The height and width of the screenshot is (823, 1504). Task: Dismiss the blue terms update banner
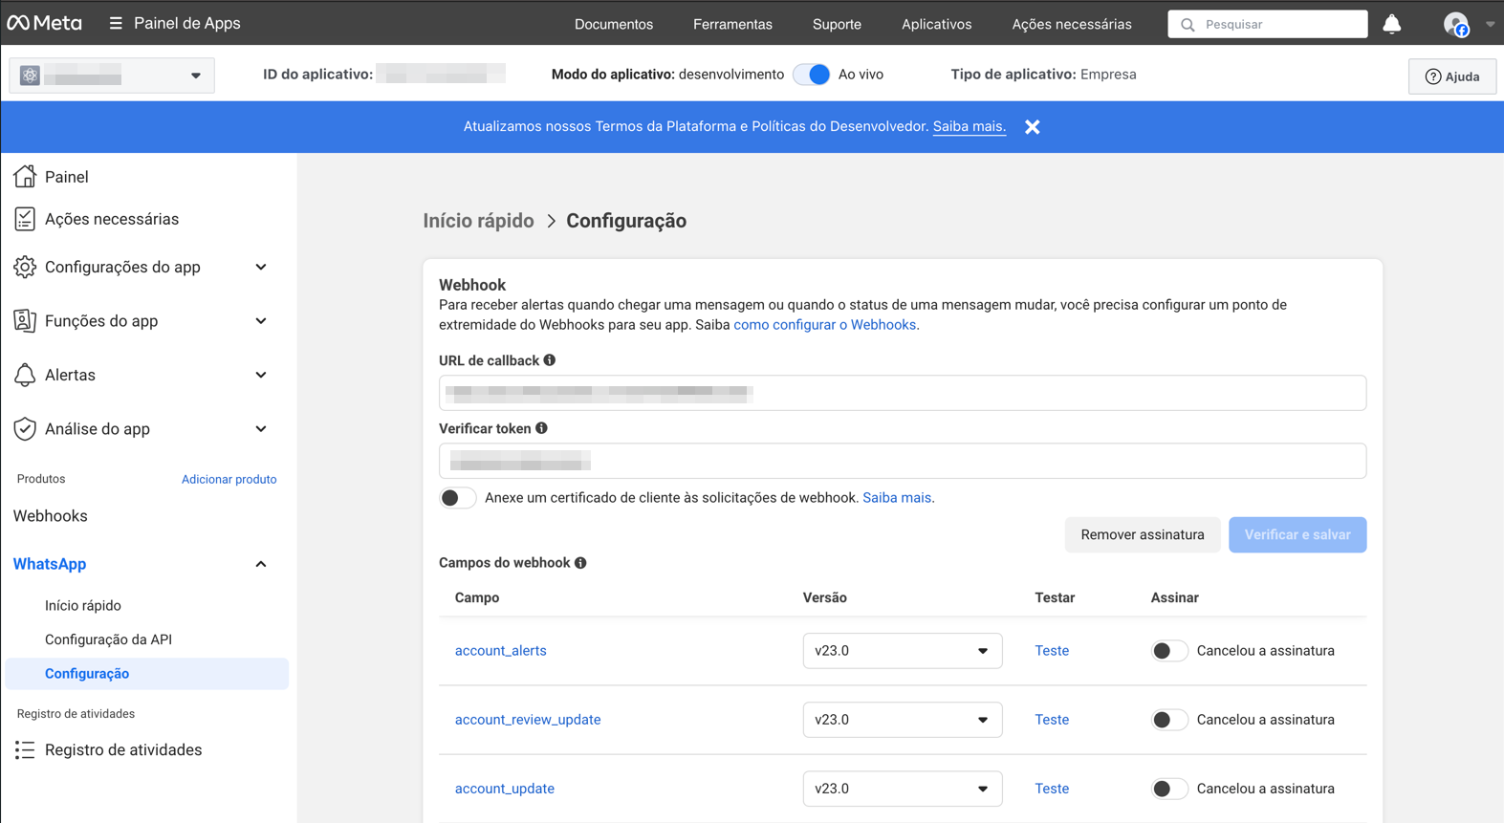(1032, 127)
